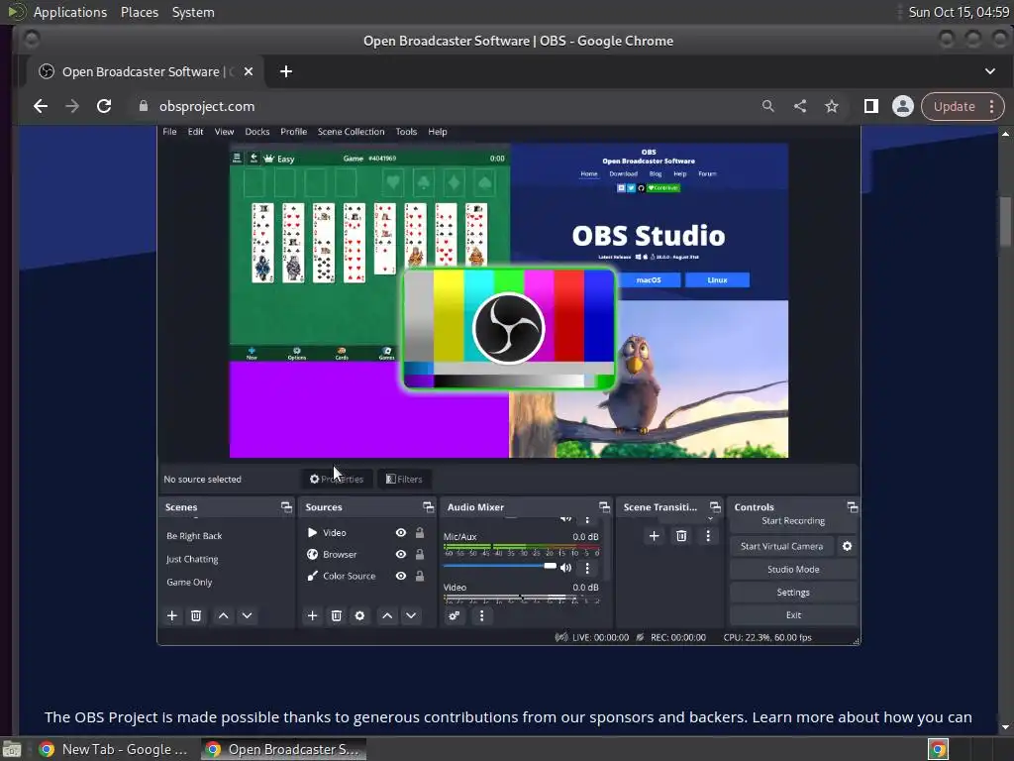Open the View menu in OBS
Viewport: 1014px width, 761px height.
tap(224, 132)
